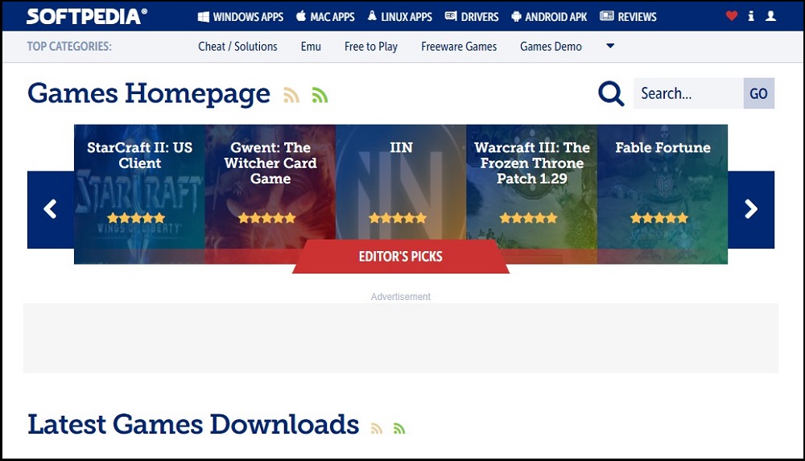Click the info icon in top bar
This screenshot has width=805, height=461.
(750, 16)
